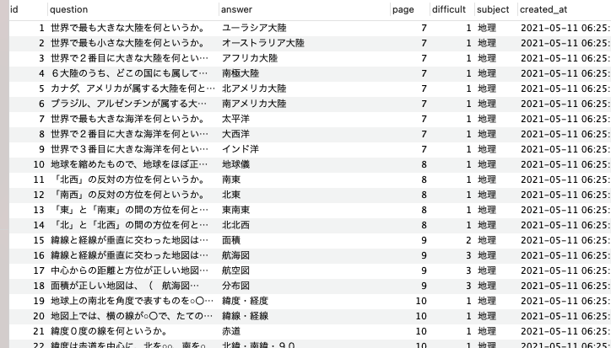Select answer cell オーストラリア大陸
Image resolution: width=611 pixels, height=348 pixels.
263,43
